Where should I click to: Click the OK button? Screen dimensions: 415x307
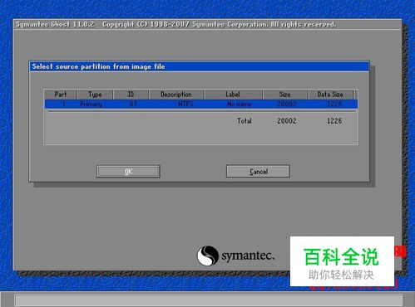point(128,172)
